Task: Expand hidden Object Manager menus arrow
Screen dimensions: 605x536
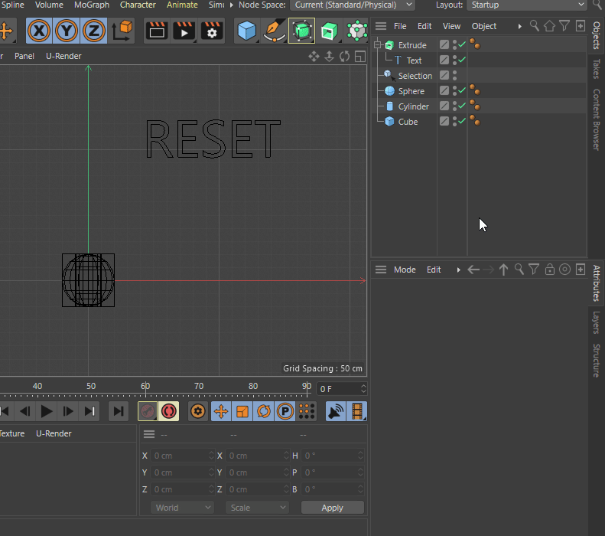Action: click(520, 27)
